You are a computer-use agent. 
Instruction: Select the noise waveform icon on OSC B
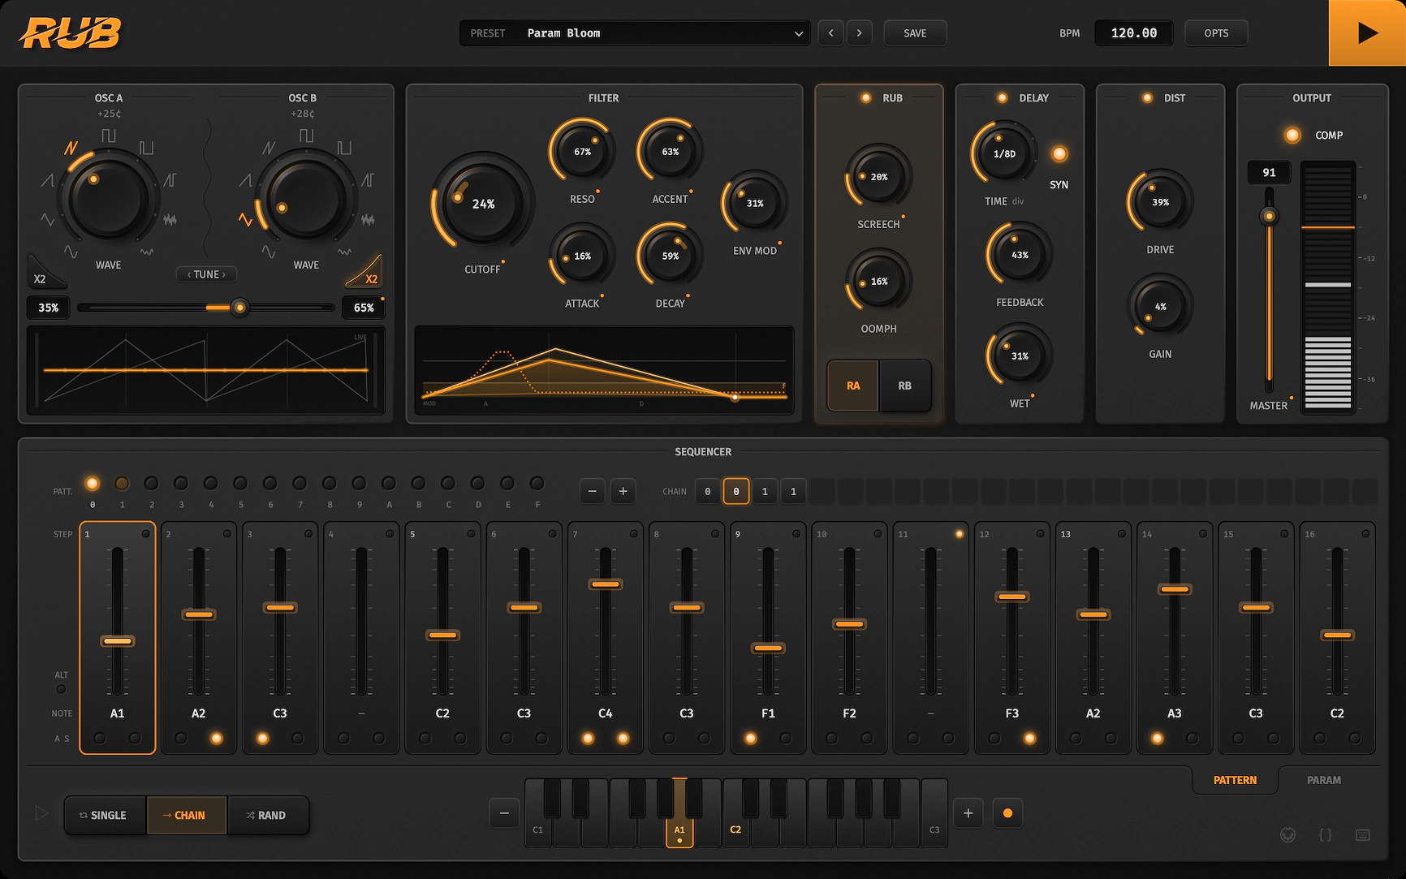point(368,220)
